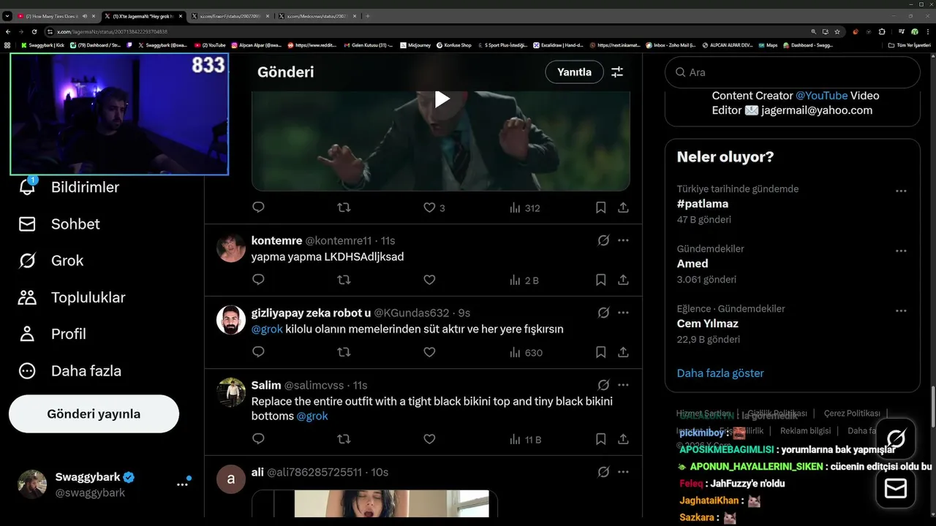View the 630 views stat on gizliyapay comment
This screenshot has height=526, width=936.
tap(526, 352)
